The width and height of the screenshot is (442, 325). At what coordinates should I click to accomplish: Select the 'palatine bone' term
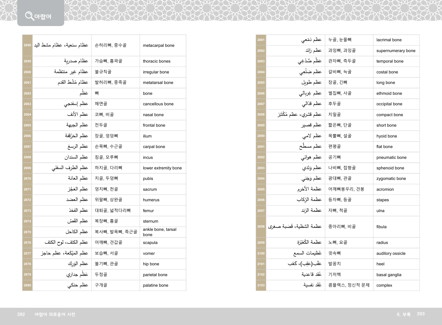click(156, 285)
